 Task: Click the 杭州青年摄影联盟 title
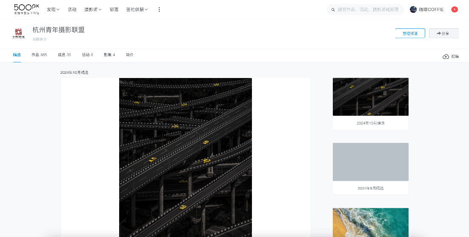(x=58, y=30)
